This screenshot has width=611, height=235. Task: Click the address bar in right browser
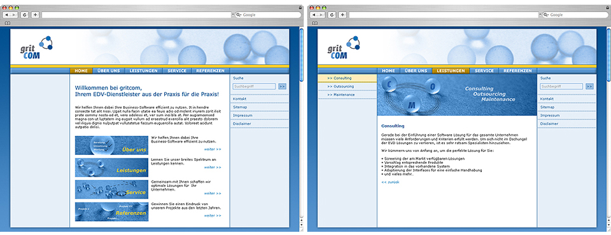tap(444, 15)
